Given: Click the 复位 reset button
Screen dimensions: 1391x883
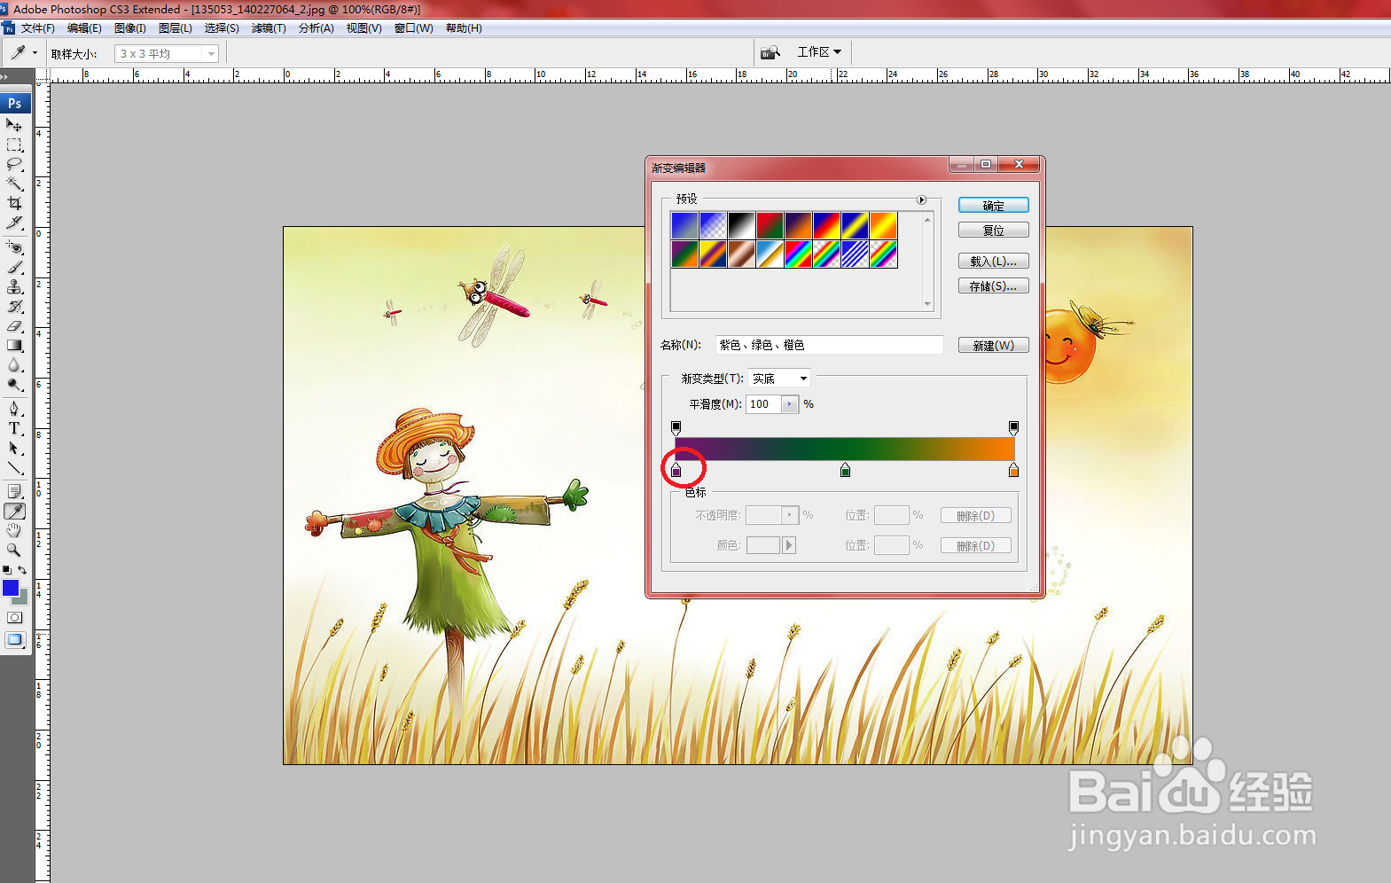Looking at the screenshot, I should (993, 231).
